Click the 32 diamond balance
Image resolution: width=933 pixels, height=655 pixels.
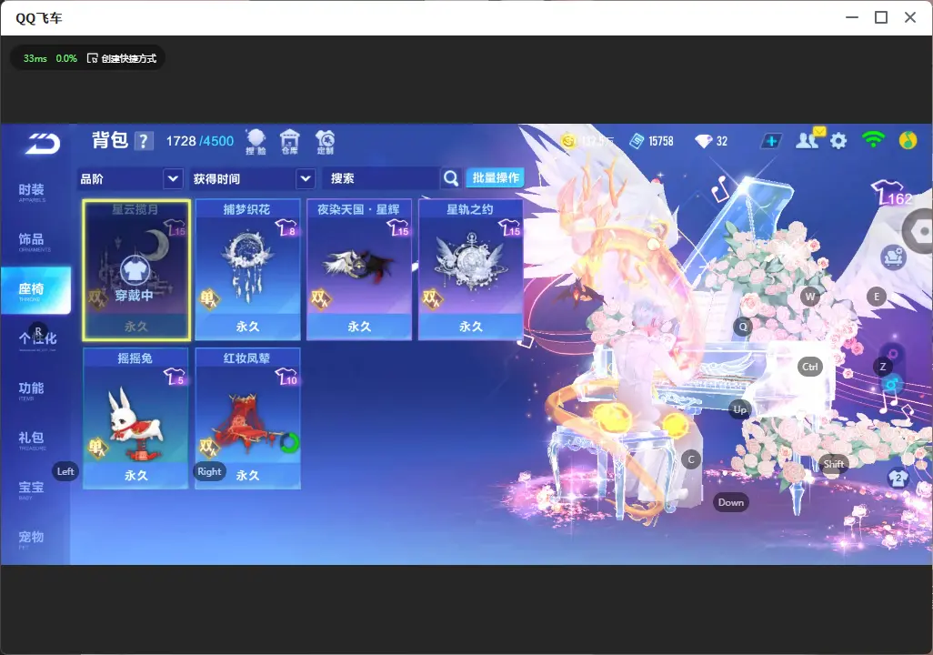click(x=722, y=141)
